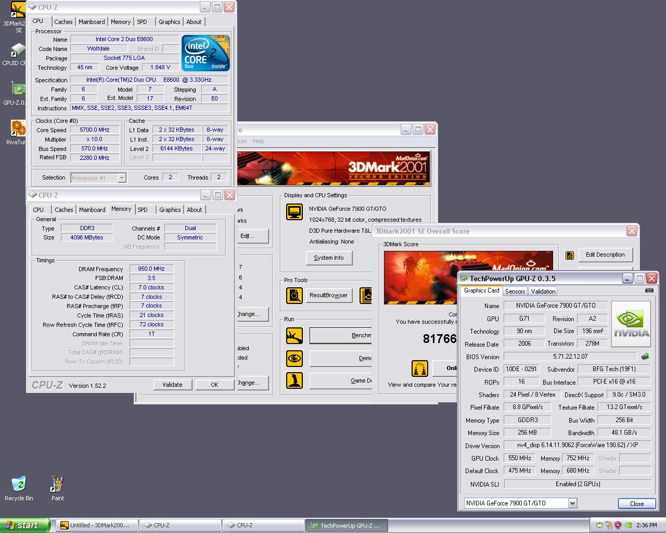
Task: Click the eye icon beside the Demo button
Action: [x=294, y=358]
